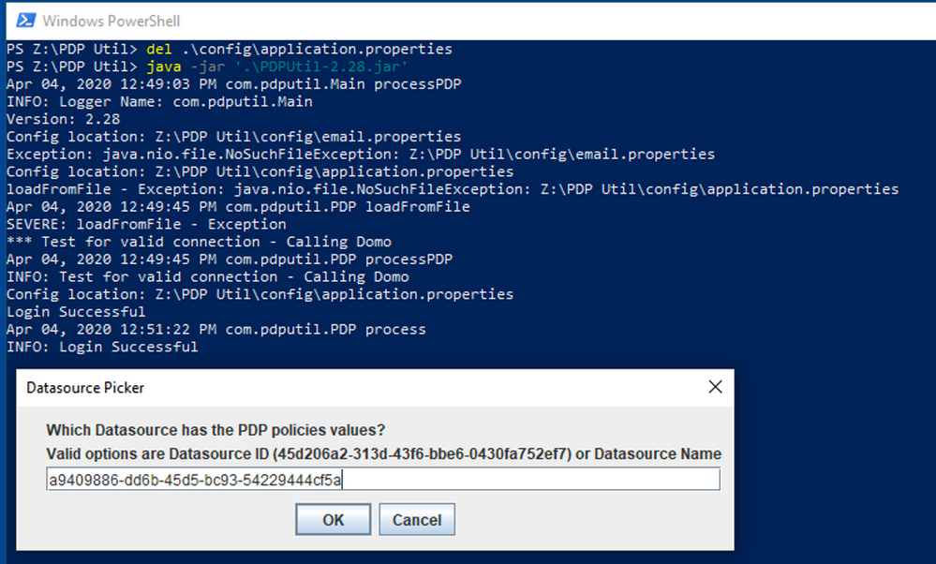The height and width of the screenshot is (564, 936).
Task: Click the Datasource ID input field
Action: click(383, 480)
